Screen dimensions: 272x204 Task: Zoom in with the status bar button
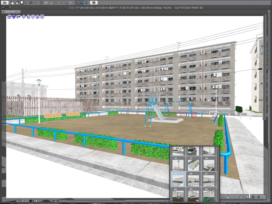27,201
